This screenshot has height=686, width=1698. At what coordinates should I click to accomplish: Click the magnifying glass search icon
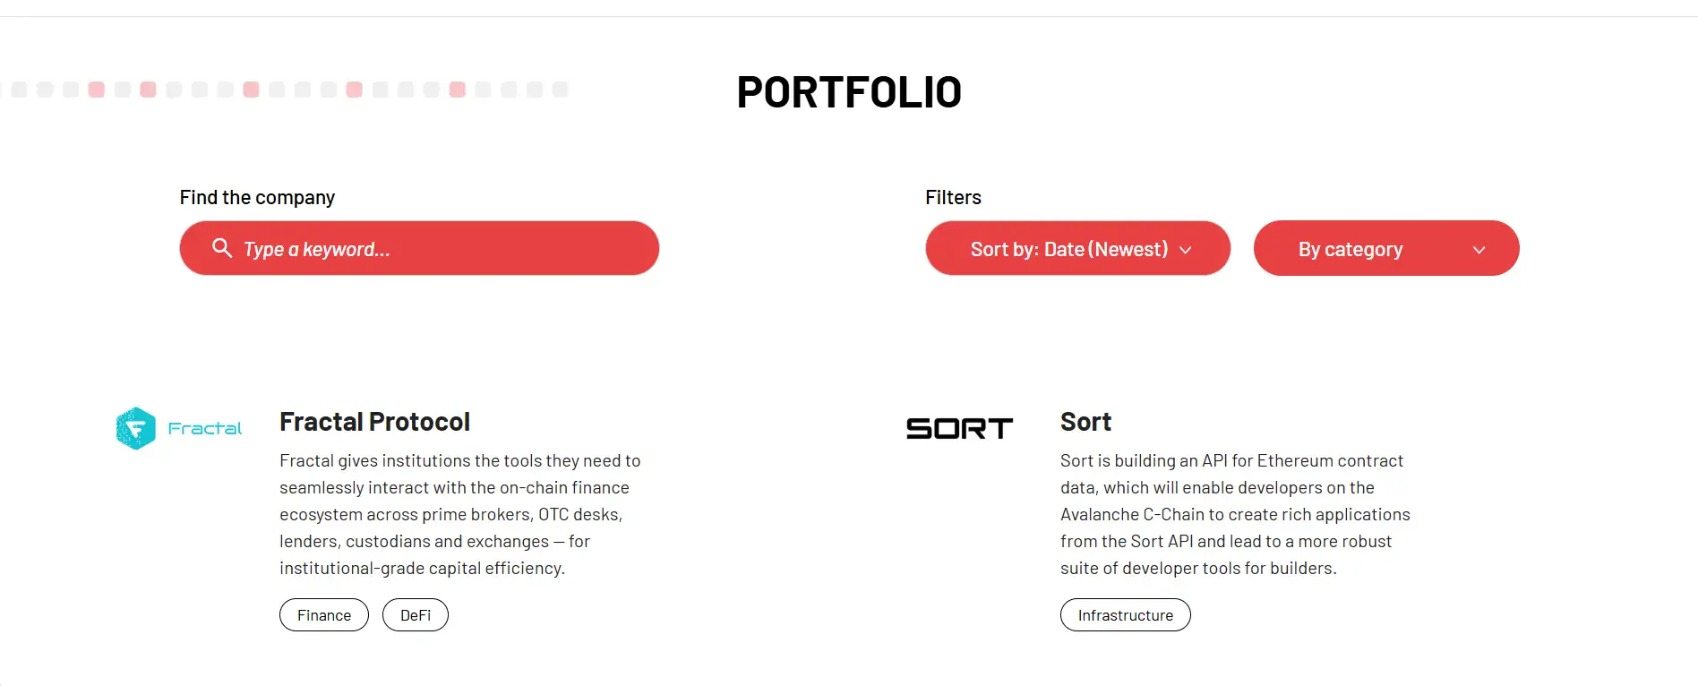click(x=222, y=248)
